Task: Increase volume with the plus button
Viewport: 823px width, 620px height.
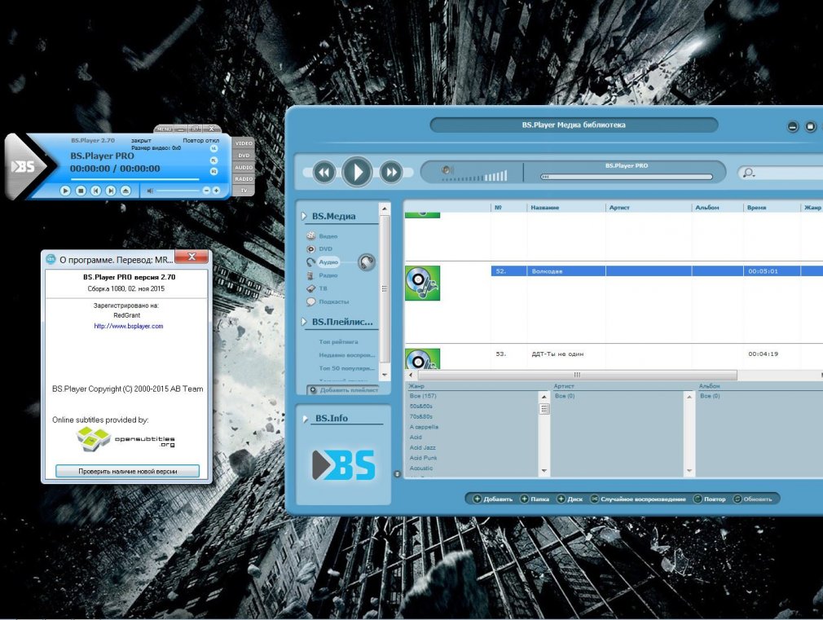Action: pyautogui.click(x=216, y=191)
